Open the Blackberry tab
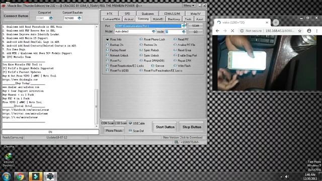Viewport: 322px width, 181px height. click(174, 19)
